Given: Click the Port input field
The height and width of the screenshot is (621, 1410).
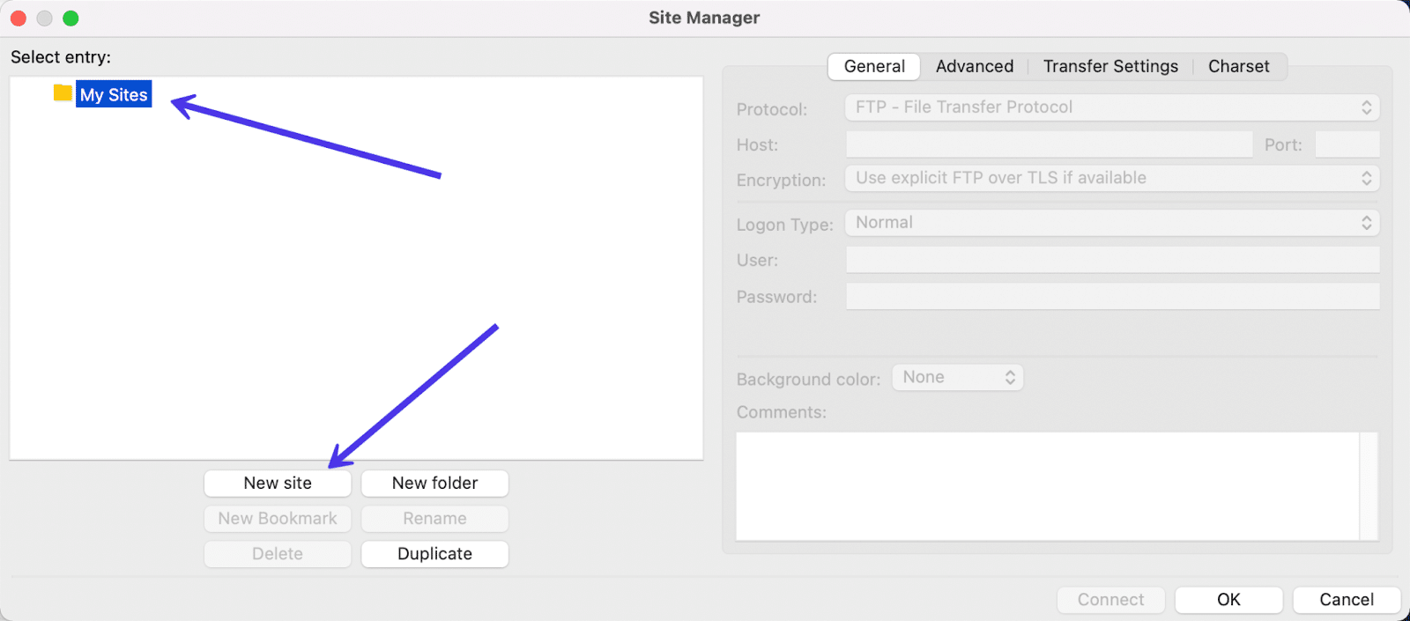Looking at the screenshot, I should click(x=1347, y=144).
